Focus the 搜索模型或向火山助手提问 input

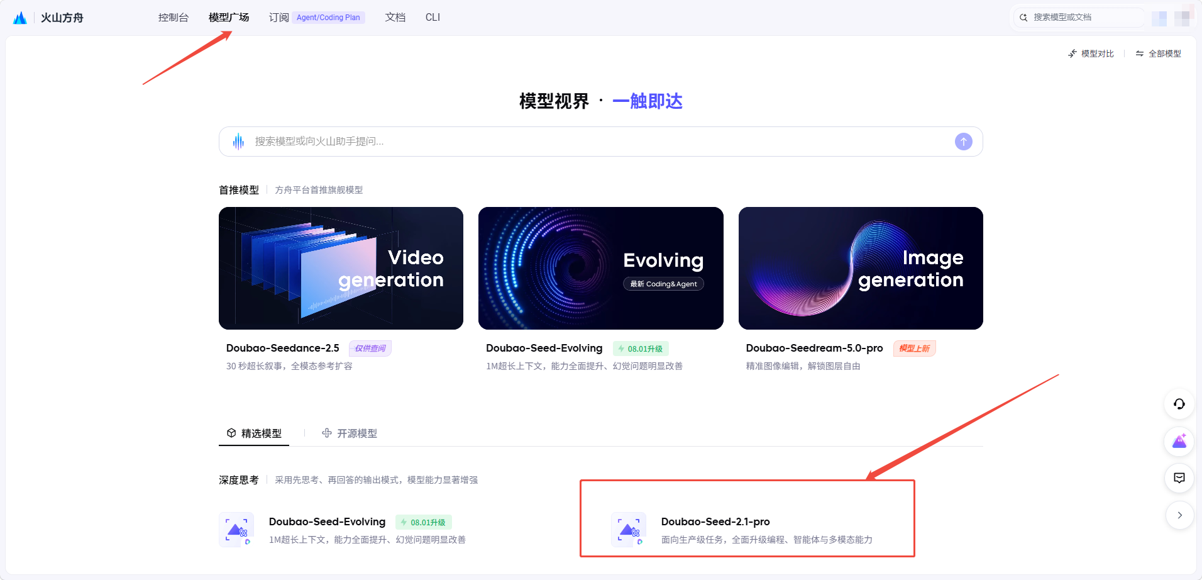tap(600, 142)
